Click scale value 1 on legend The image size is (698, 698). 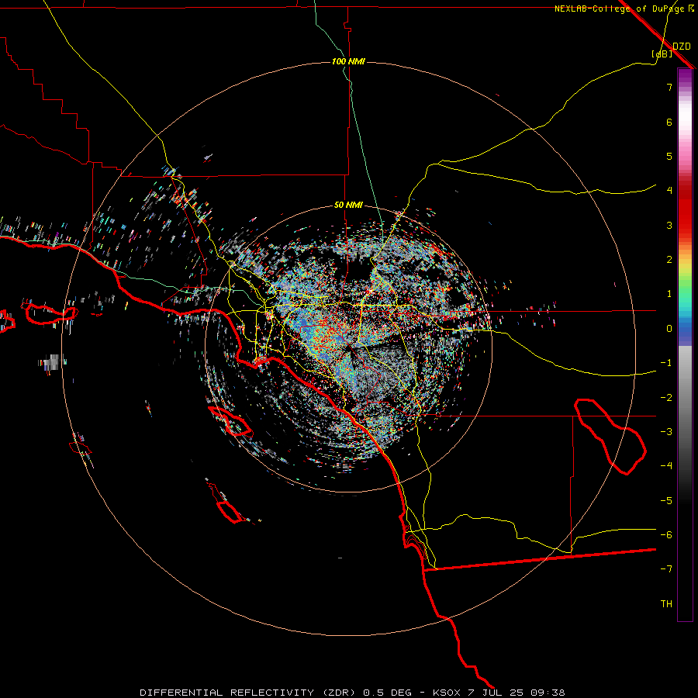click(x=669, y=294)
